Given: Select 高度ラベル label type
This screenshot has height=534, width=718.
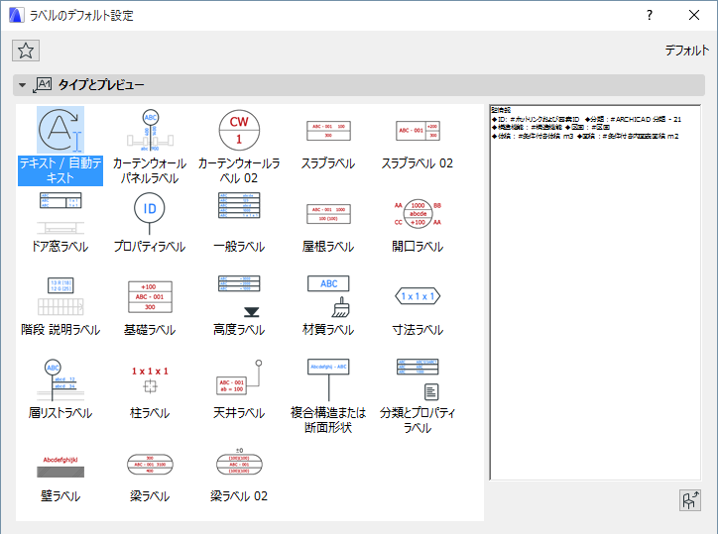Looking at the screenshot, I should point(239,306).
